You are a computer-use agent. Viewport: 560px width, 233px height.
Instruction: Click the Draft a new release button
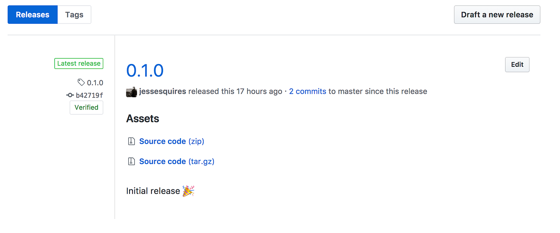(497, 15)
